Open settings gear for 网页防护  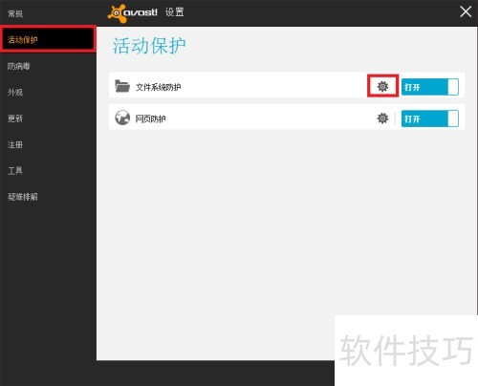382,118
